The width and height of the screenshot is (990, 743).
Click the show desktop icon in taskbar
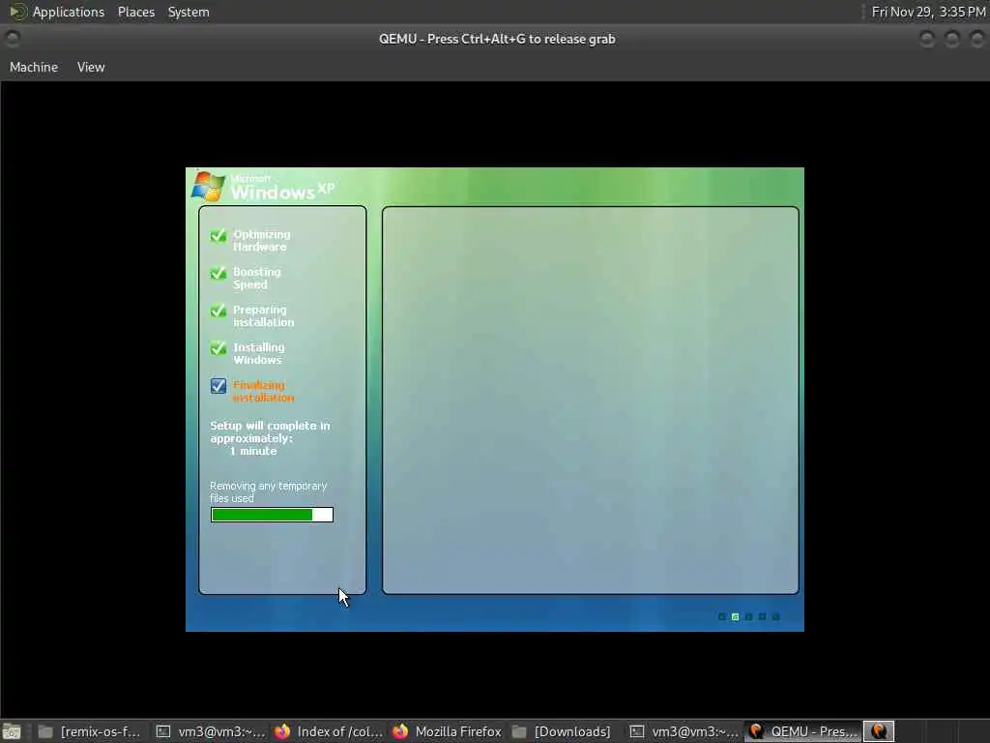(12, 732)
